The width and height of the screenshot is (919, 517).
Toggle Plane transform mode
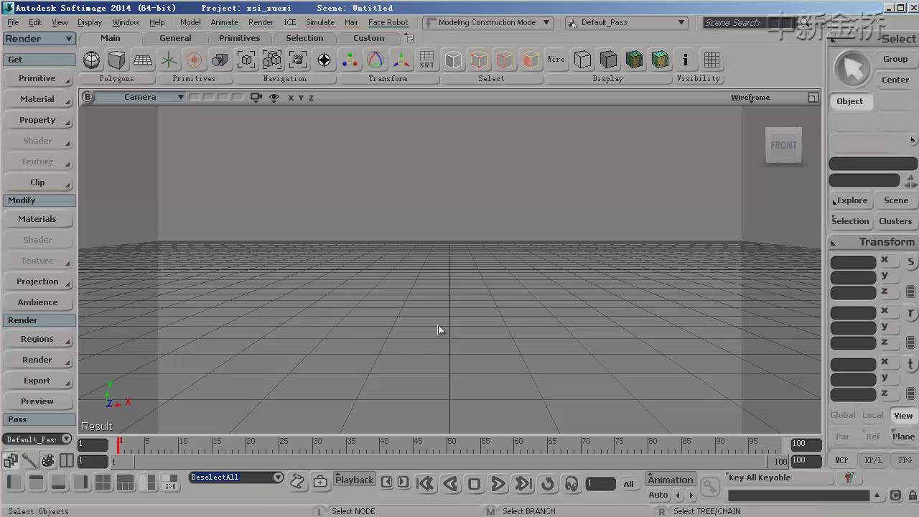coord(903,436)
